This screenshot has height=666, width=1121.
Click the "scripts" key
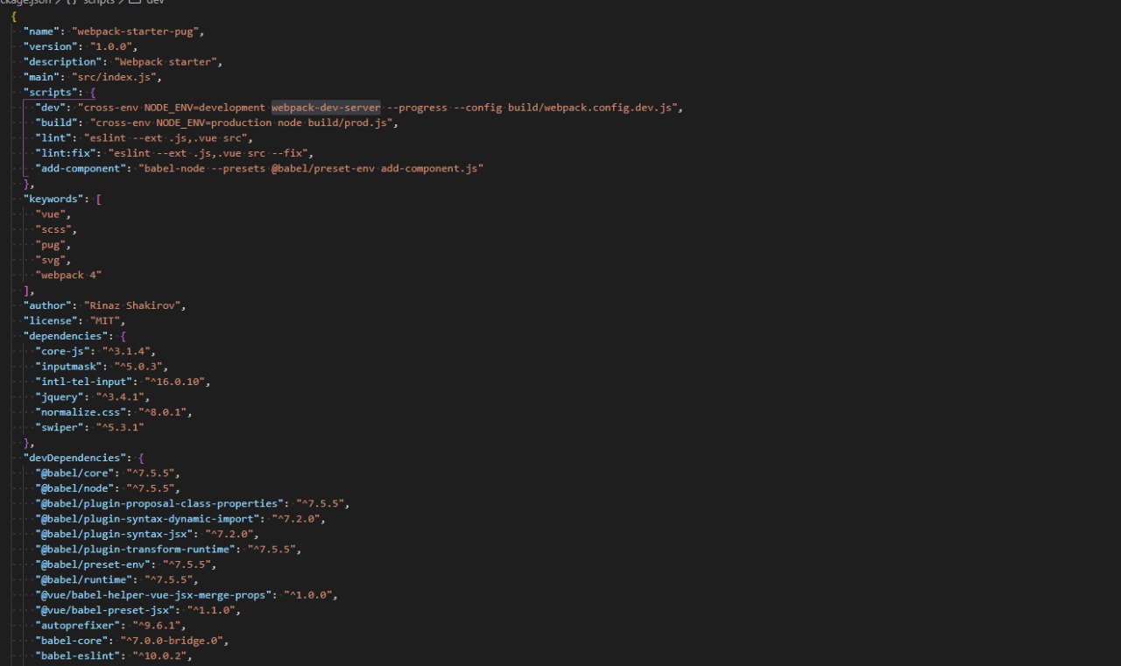pos(50,92)
